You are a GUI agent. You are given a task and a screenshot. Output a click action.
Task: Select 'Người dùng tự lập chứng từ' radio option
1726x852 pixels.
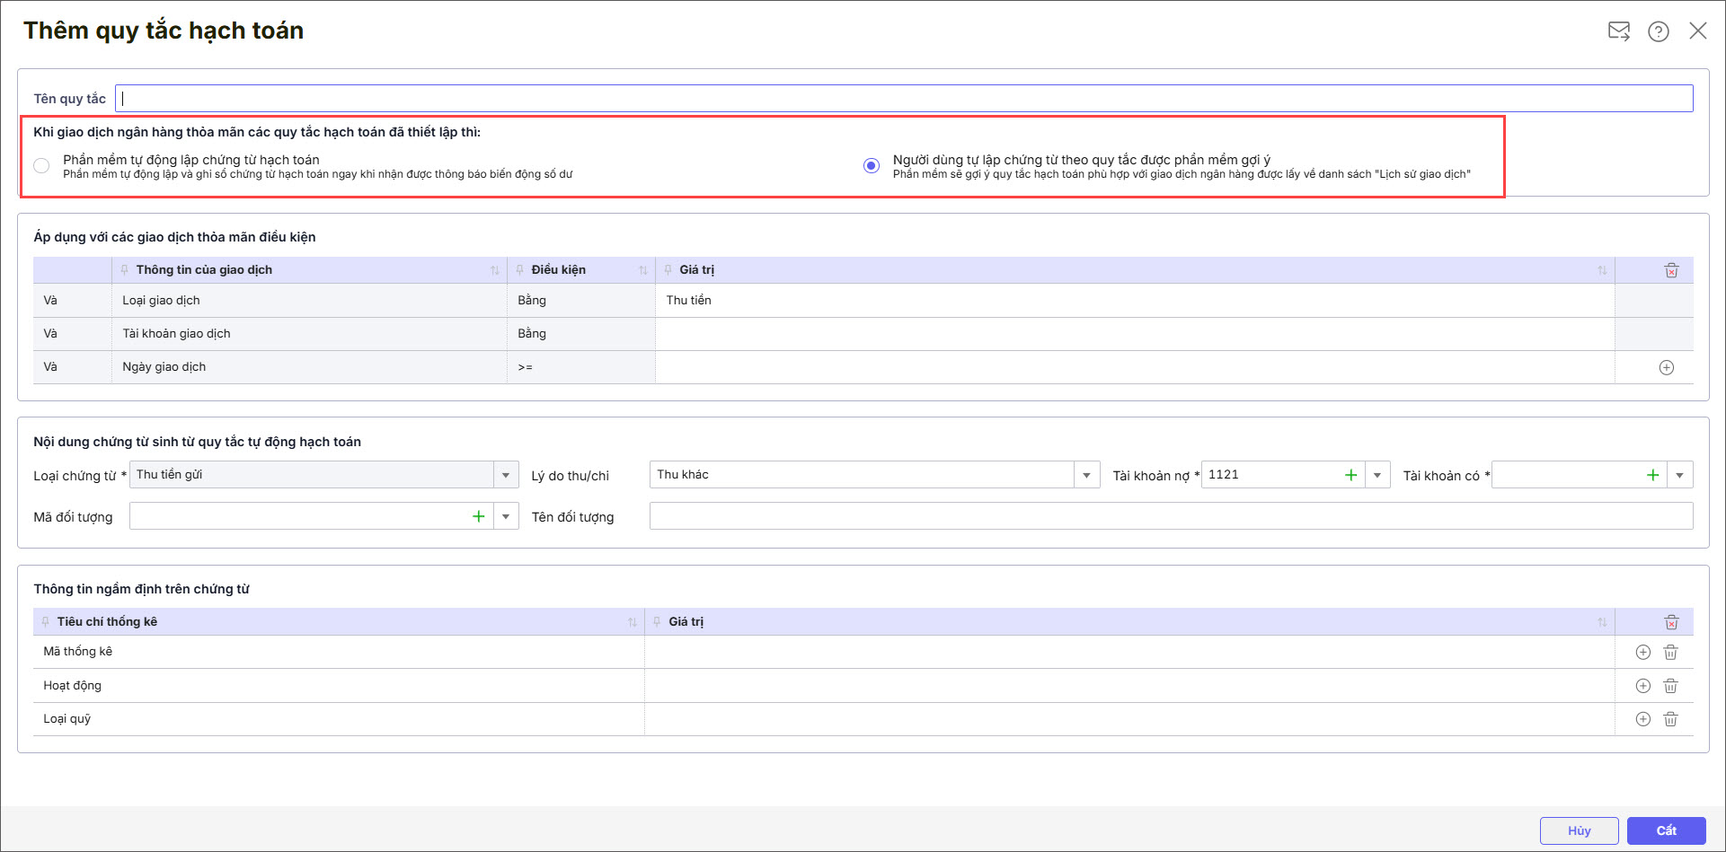[x=871, y=165]
